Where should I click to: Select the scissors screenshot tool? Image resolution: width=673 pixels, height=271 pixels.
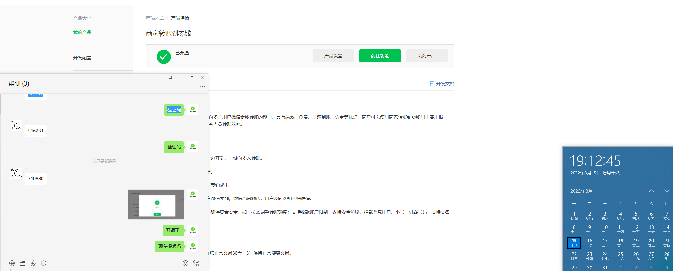(x=33, y=263)
